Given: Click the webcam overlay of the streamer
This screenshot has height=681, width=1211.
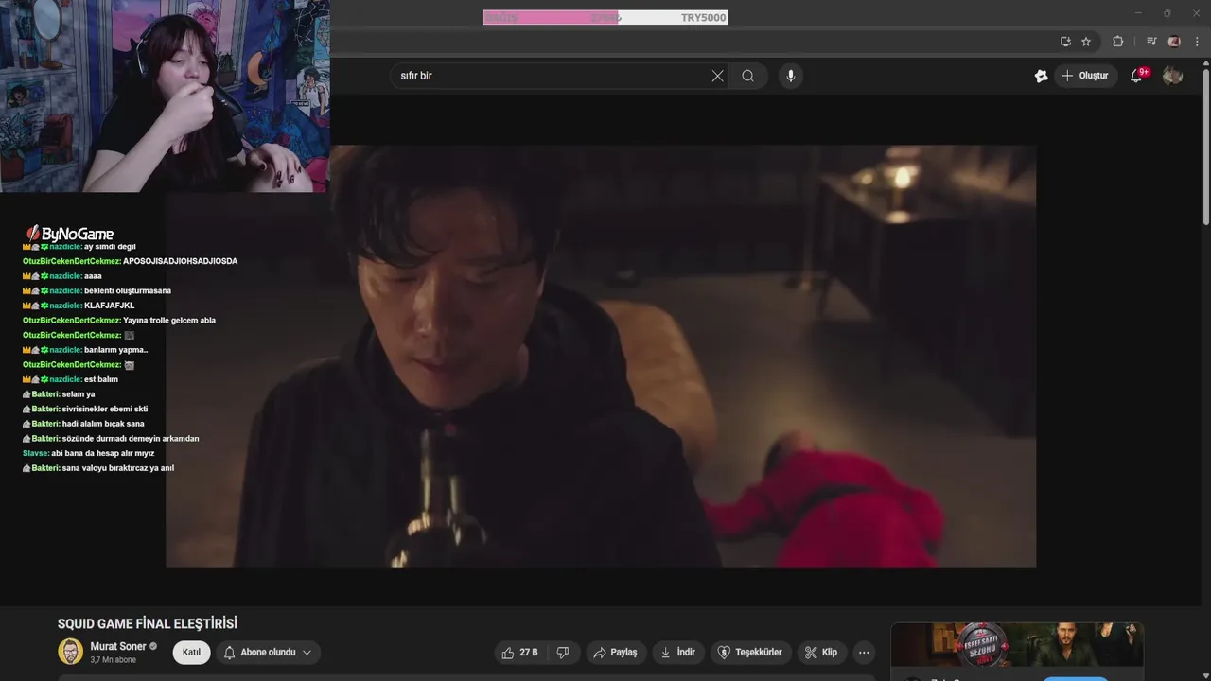Looking at the screenshot, I should [165, 96].
